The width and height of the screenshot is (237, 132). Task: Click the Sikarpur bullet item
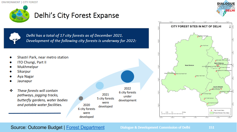24,72
